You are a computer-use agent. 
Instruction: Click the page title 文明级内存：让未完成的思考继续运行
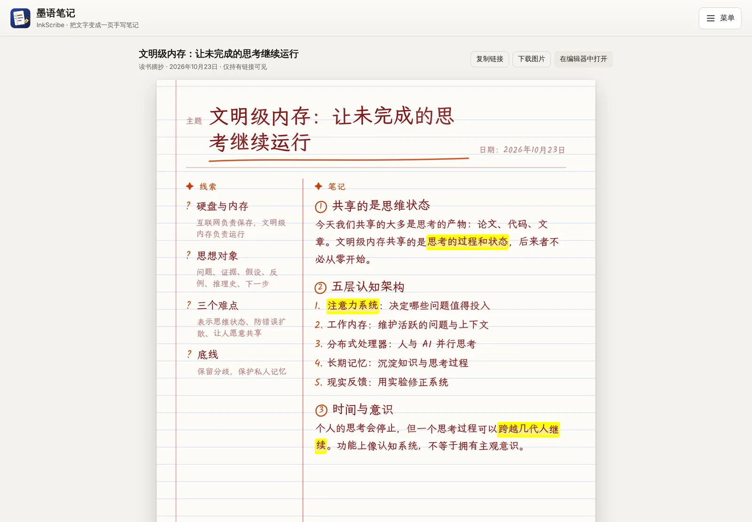(x=219, y=54)
